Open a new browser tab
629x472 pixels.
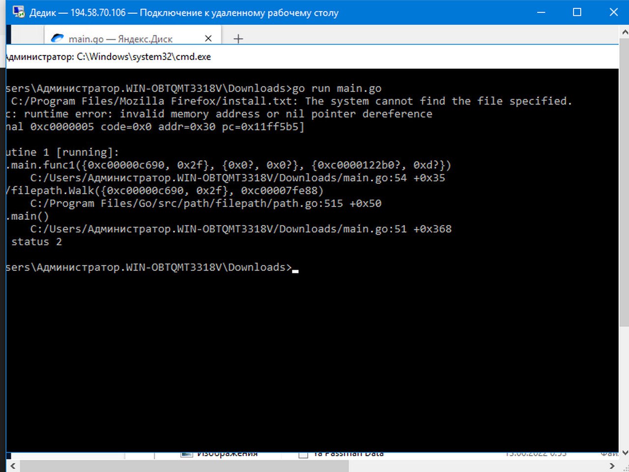(238, 39)
